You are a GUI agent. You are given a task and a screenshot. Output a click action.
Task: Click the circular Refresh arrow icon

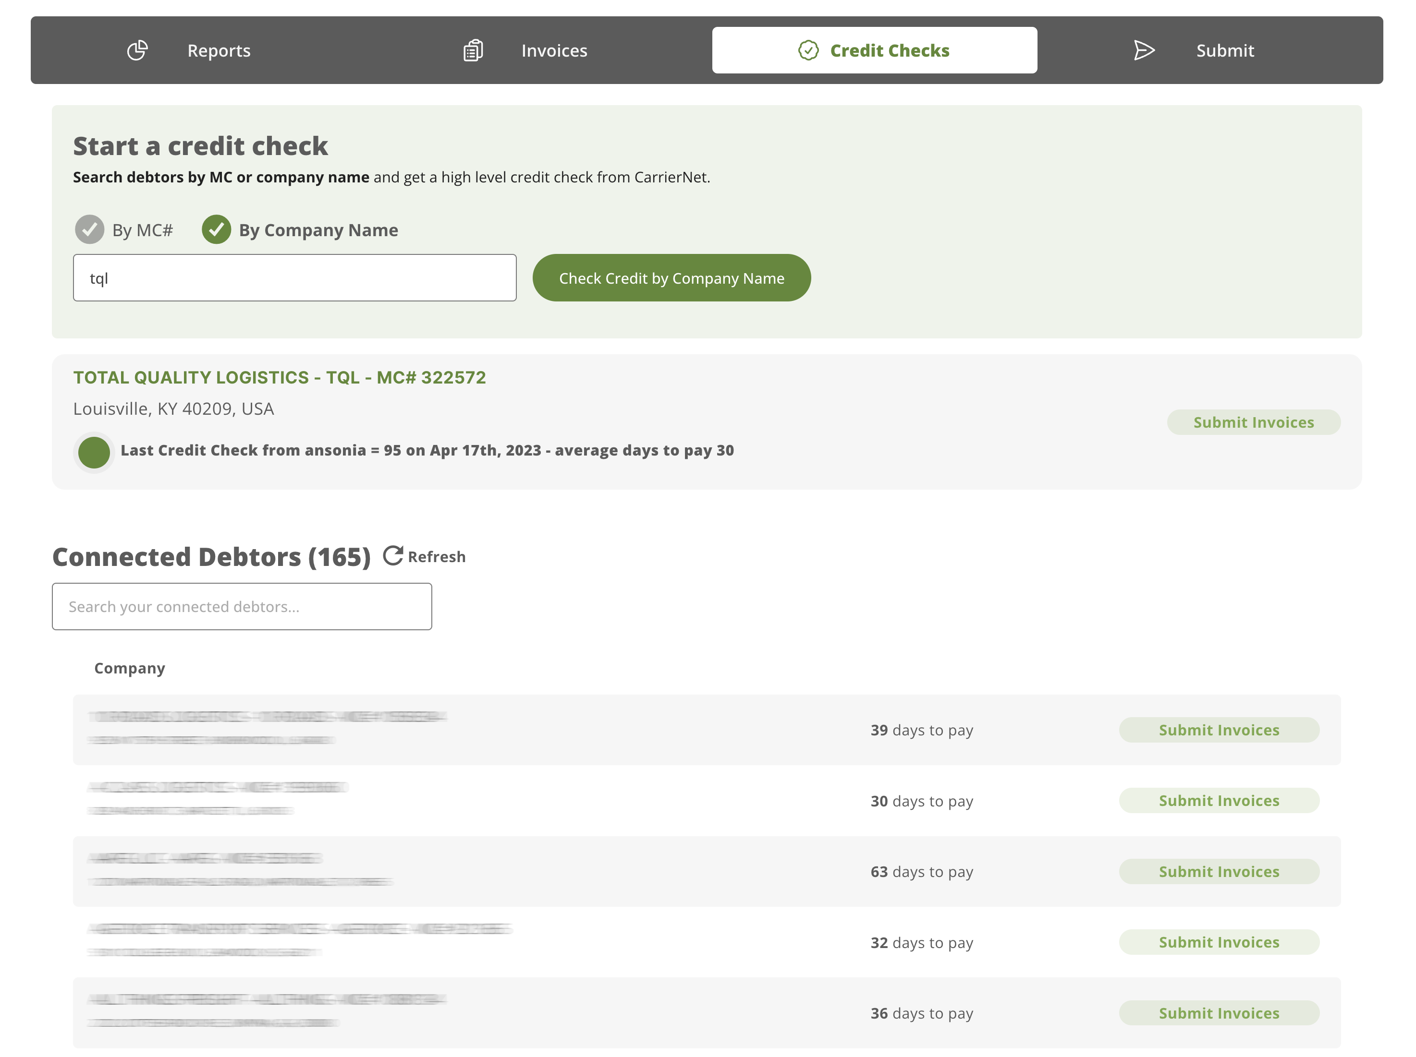[x=393, y=555]
